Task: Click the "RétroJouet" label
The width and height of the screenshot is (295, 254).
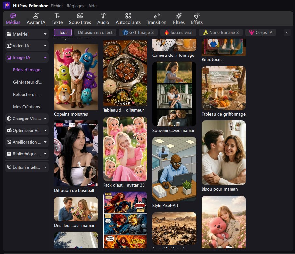Action: (212, 60)
